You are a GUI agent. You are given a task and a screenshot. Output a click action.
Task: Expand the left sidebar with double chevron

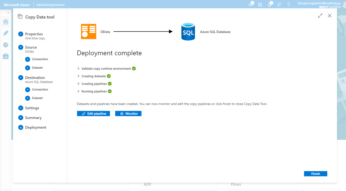pyautogui.click(x=8, y=13)
